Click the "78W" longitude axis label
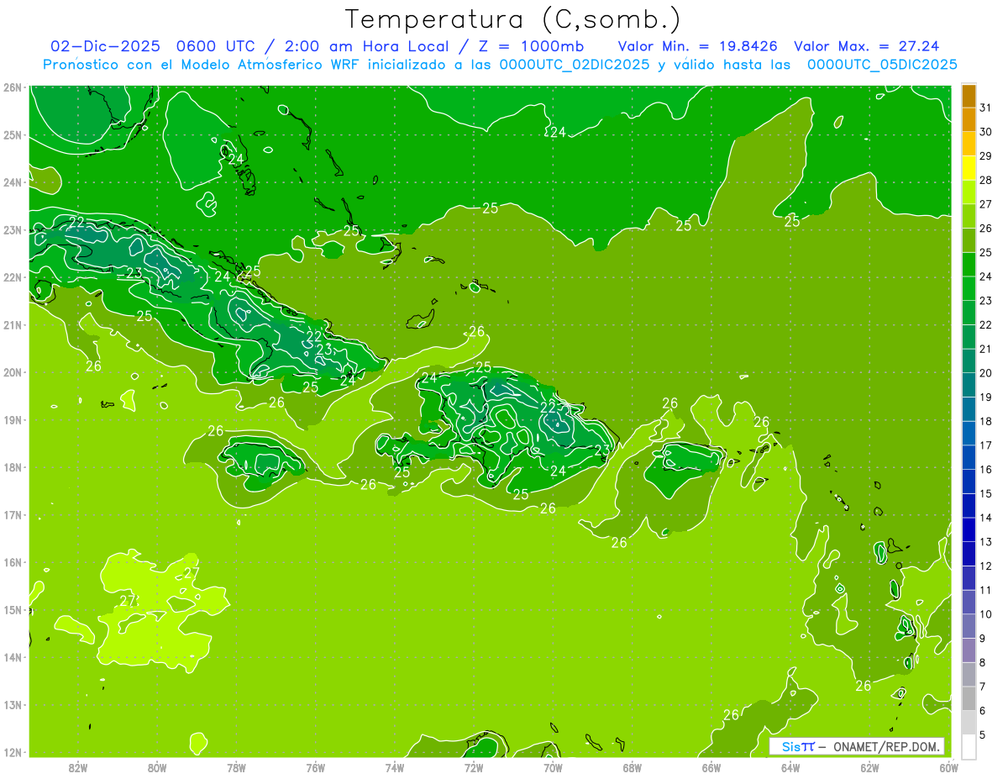 pyautogui.click(x=236, y=767)
